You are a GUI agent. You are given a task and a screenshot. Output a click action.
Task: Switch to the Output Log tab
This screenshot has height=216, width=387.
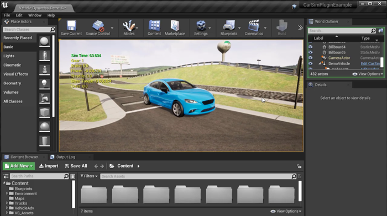pyautogui.click(x=65, y=157)
